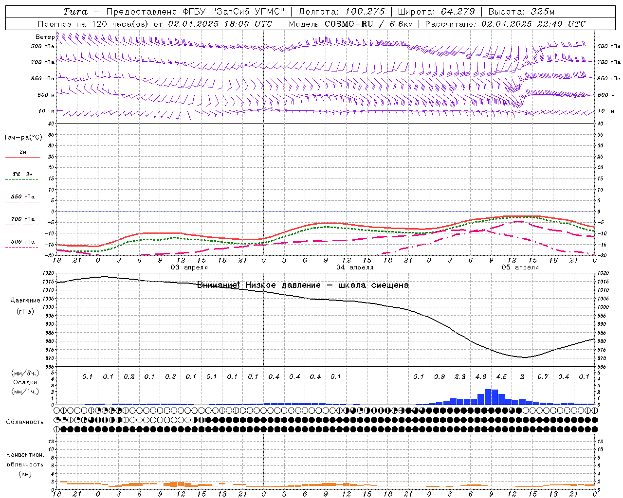Viewport: 623px width, 498px height.
Task: Click the "Давление" pressure axis label
Action: point(25,301)
